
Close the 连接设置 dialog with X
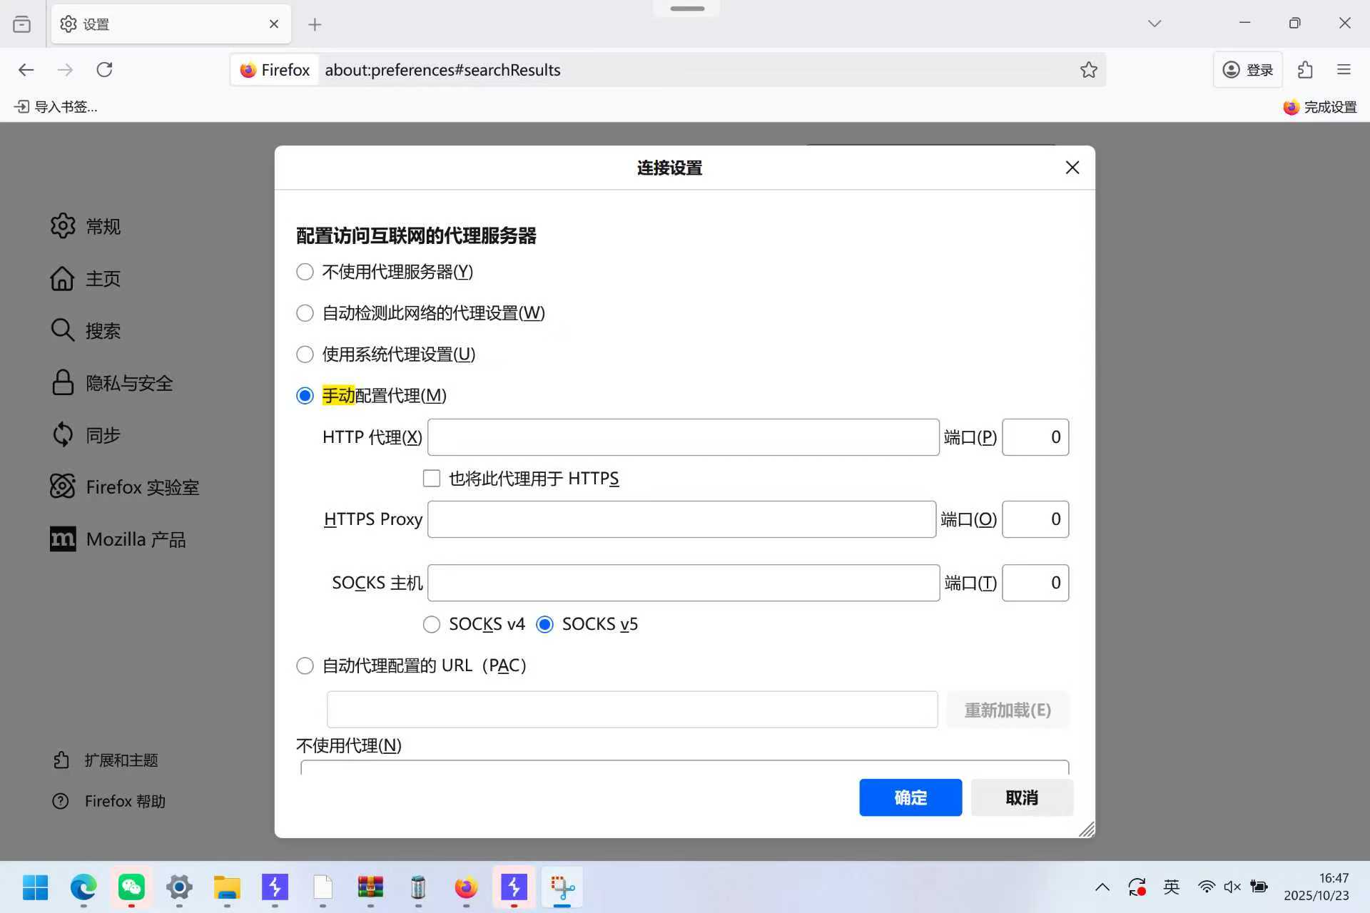(x=1072, y=168)
